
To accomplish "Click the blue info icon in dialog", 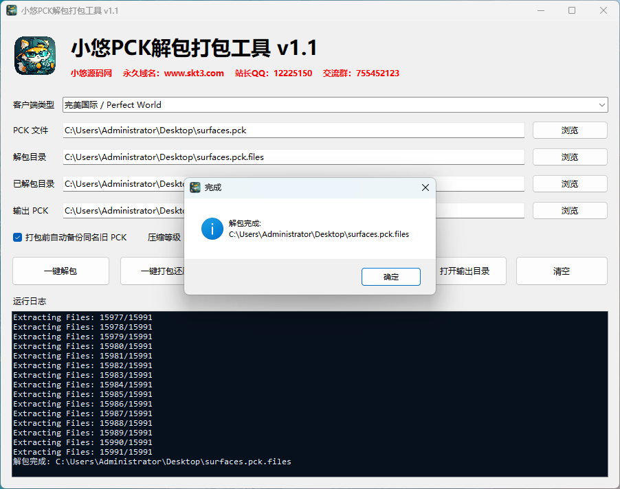I will tap(212, 229).
